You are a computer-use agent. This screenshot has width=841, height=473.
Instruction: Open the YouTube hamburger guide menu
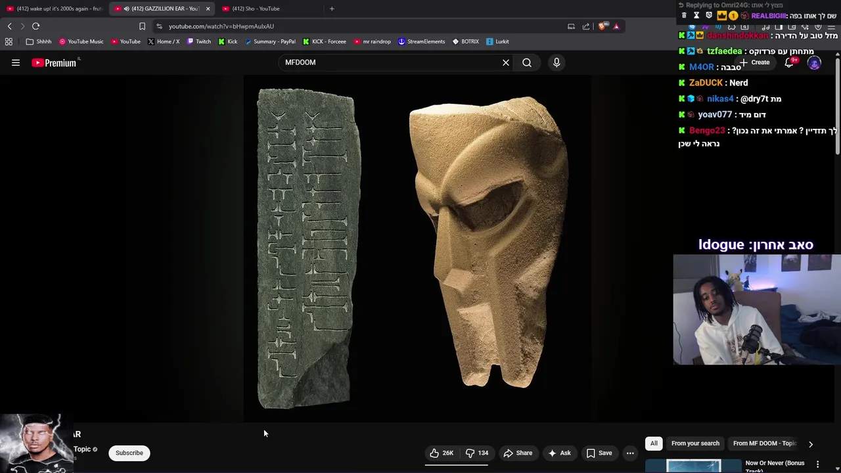click(16, 62)
